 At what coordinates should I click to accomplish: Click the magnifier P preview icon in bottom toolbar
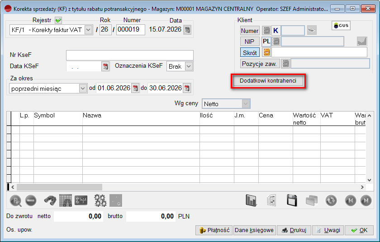(x=15, y=200)
